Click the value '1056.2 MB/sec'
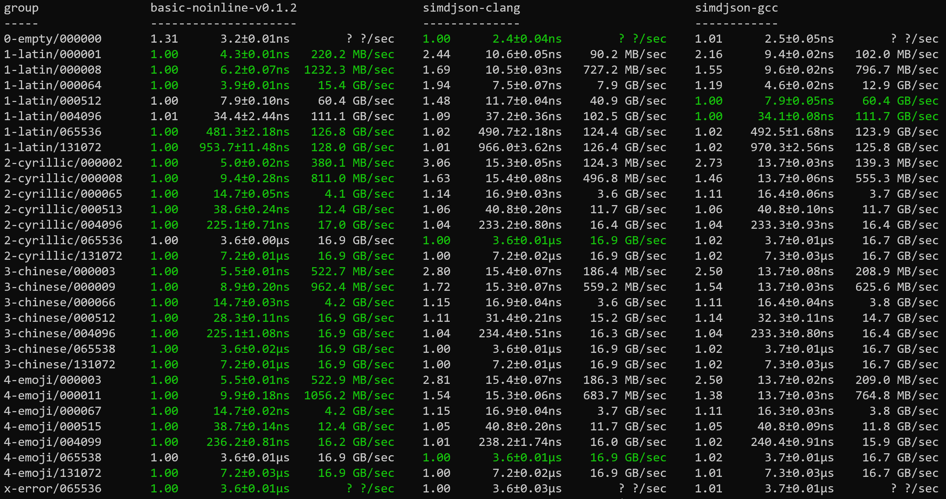Viewport: 946px width, 499px height. [349, 395]
